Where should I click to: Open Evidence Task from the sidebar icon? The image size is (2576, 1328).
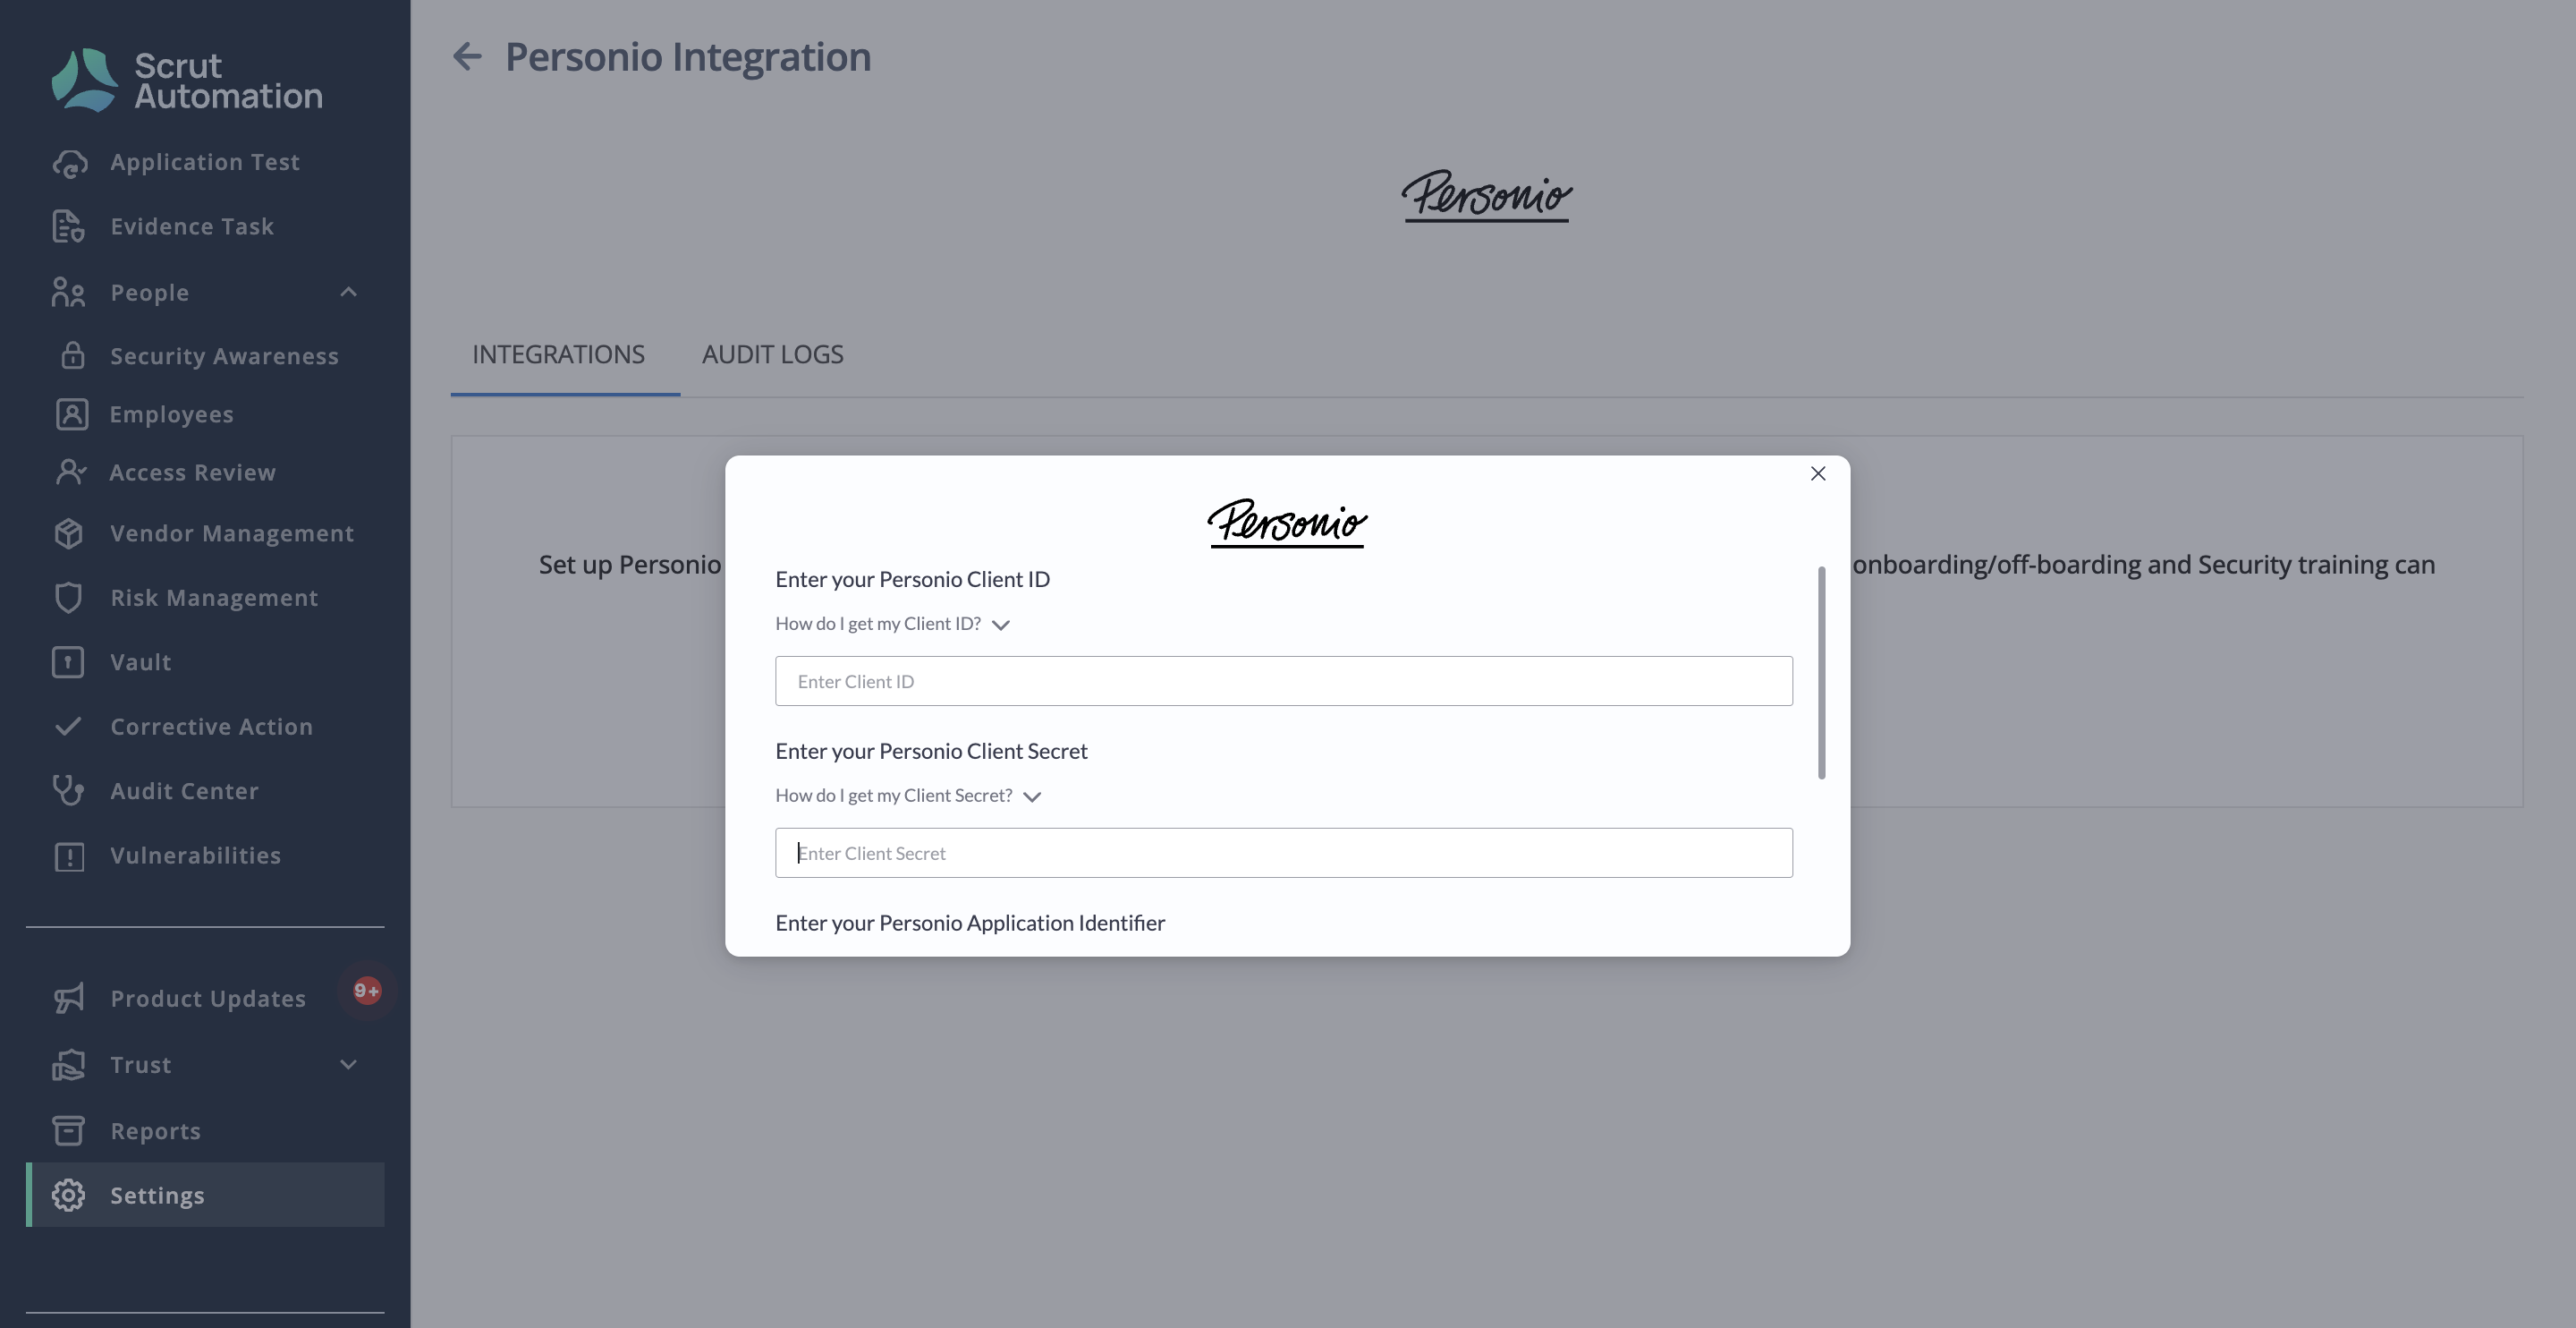point(68,227)
